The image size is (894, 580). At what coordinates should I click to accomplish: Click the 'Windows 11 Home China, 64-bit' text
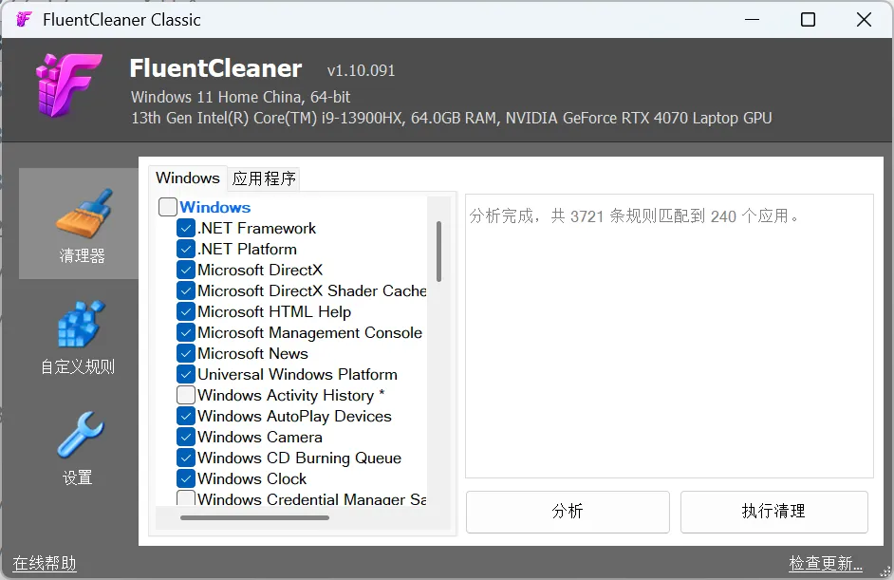click(x=240, y=97)
